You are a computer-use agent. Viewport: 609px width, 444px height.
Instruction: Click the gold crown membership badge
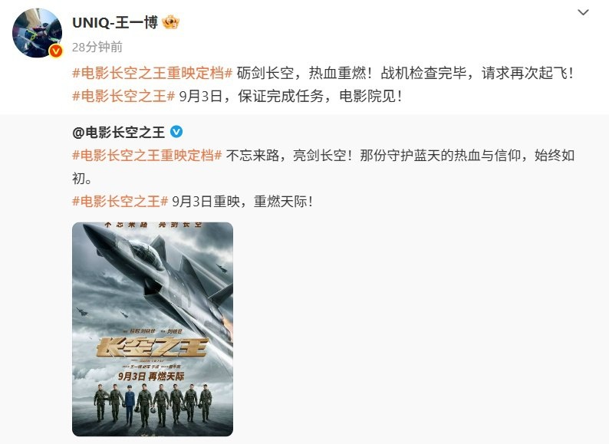click(170, 22)
